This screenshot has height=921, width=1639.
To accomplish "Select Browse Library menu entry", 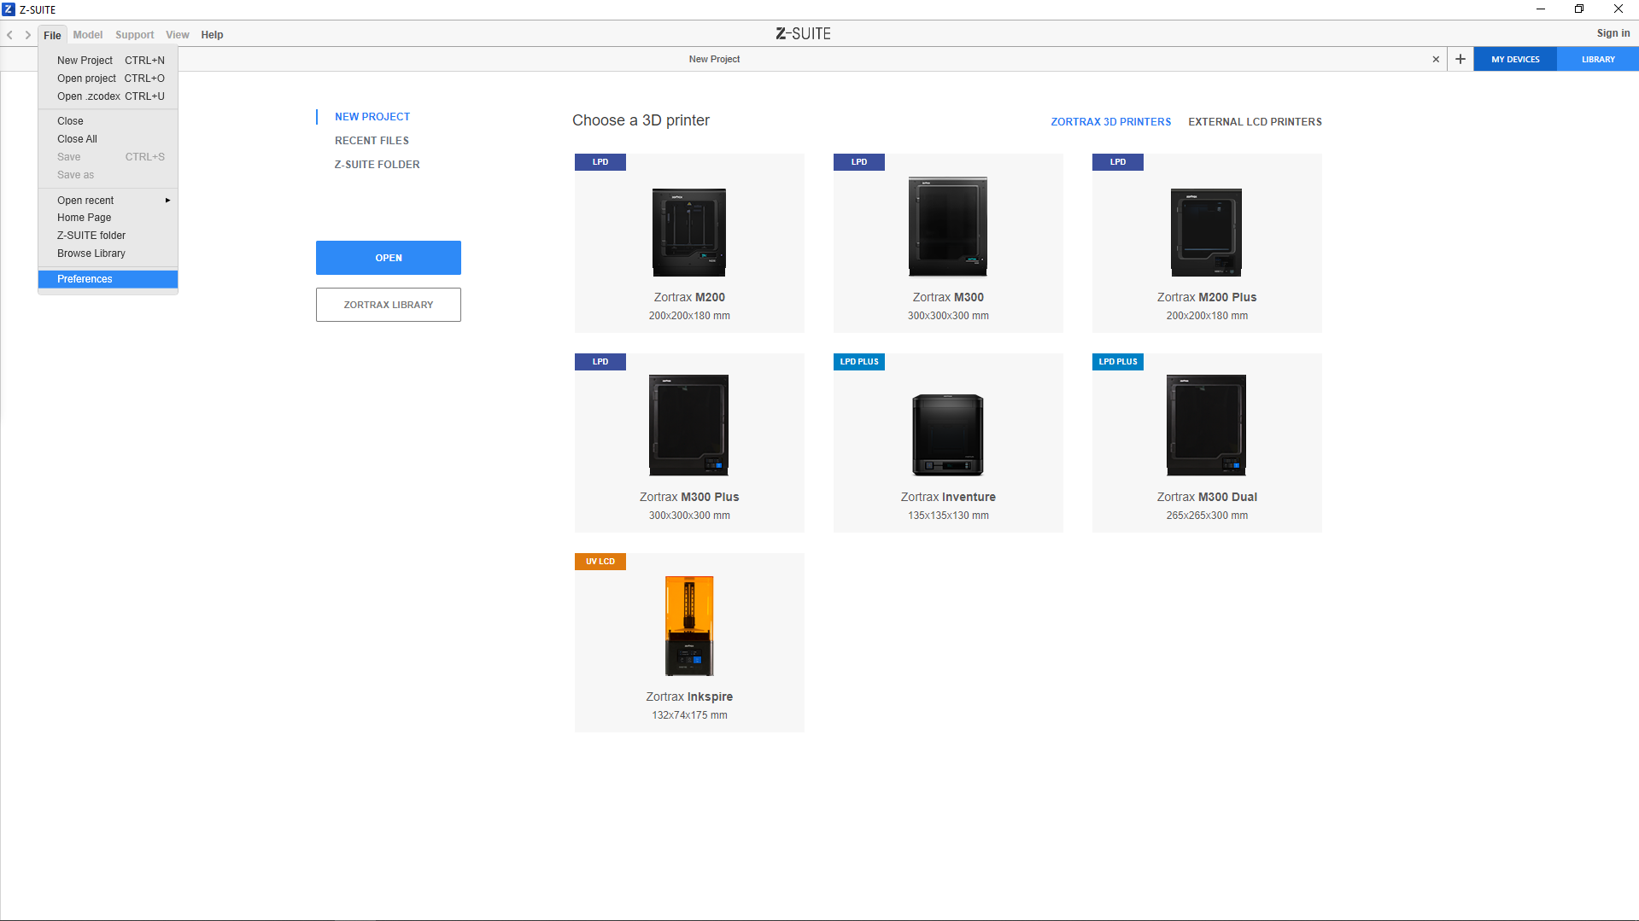I will click(x=108, y=254).
